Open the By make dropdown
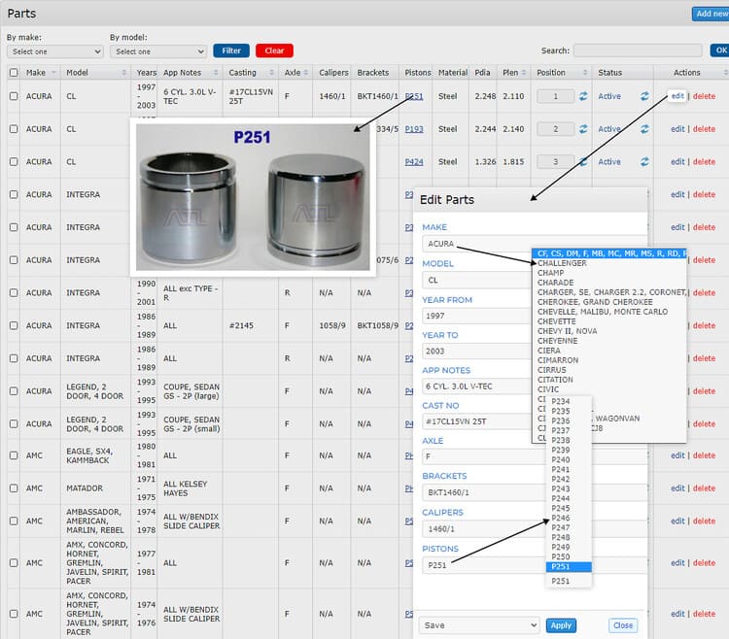Image resolution: width=729 pixels, height=639 pixels. point(54,51)
